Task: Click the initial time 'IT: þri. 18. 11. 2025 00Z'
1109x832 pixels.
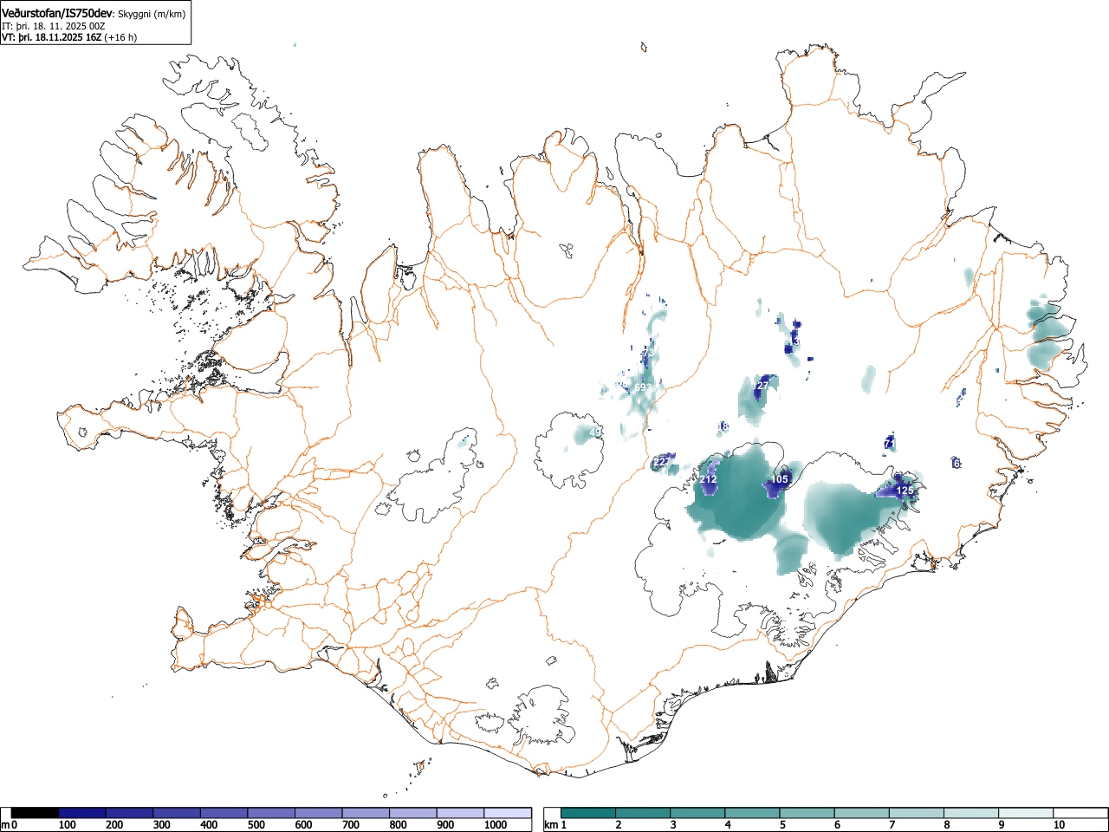Action: (54, 26)
